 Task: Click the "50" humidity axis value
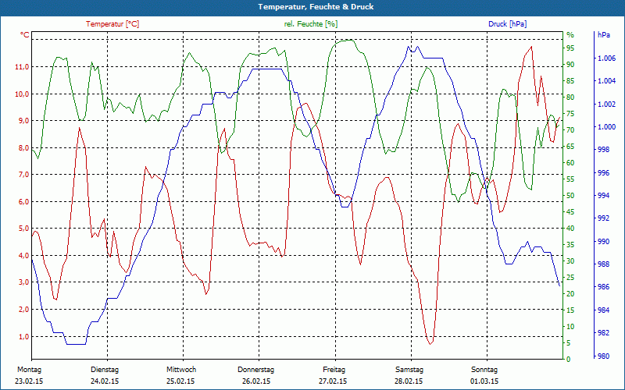pyautogui.click(x=570, y=196)
